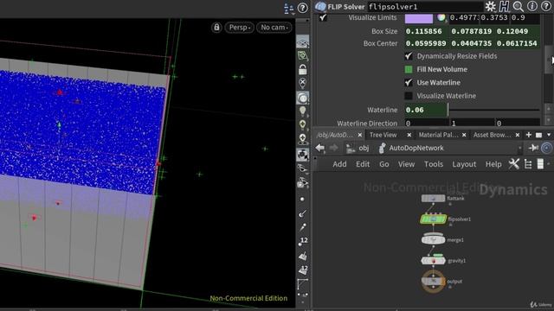Switch to the Asset Browser tab
This screenshot has width=554, height=311.
click(492, 135)
